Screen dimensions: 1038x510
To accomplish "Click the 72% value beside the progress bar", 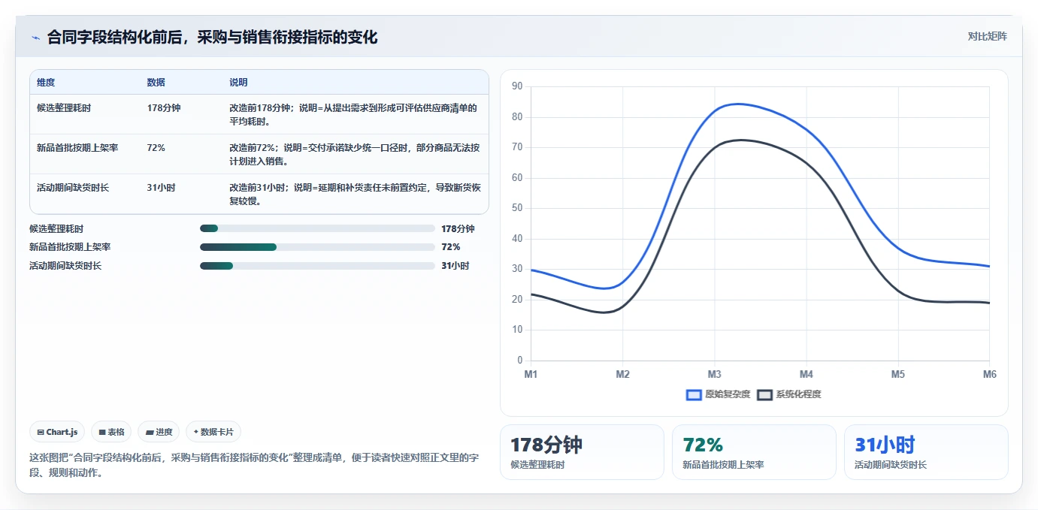I will (x=450, y=247).
